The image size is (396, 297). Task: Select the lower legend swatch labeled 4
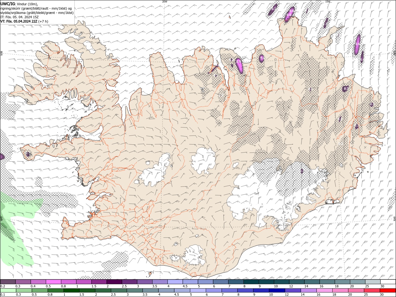point(166,291)
